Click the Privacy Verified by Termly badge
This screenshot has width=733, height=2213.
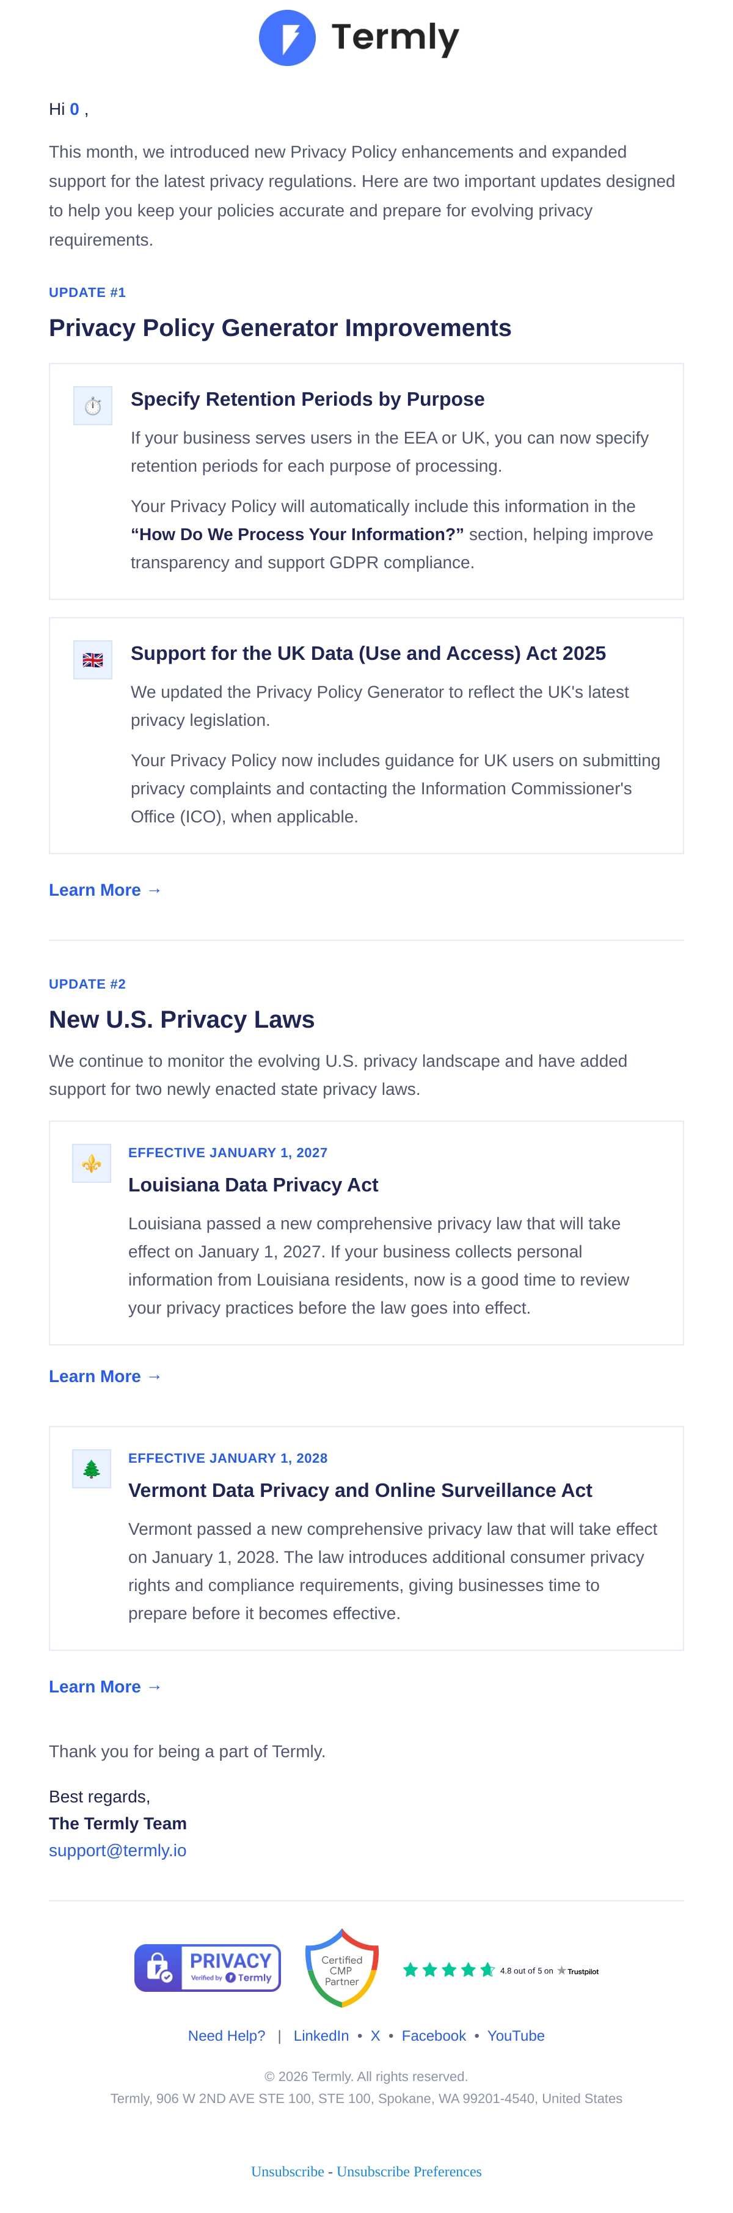207,1968
